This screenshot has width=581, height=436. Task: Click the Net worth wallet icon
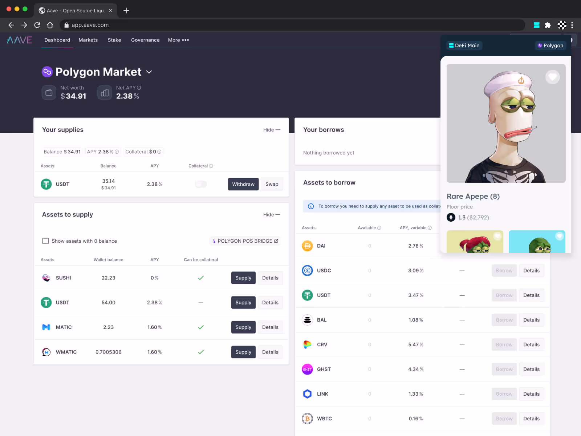coord(49,93)
